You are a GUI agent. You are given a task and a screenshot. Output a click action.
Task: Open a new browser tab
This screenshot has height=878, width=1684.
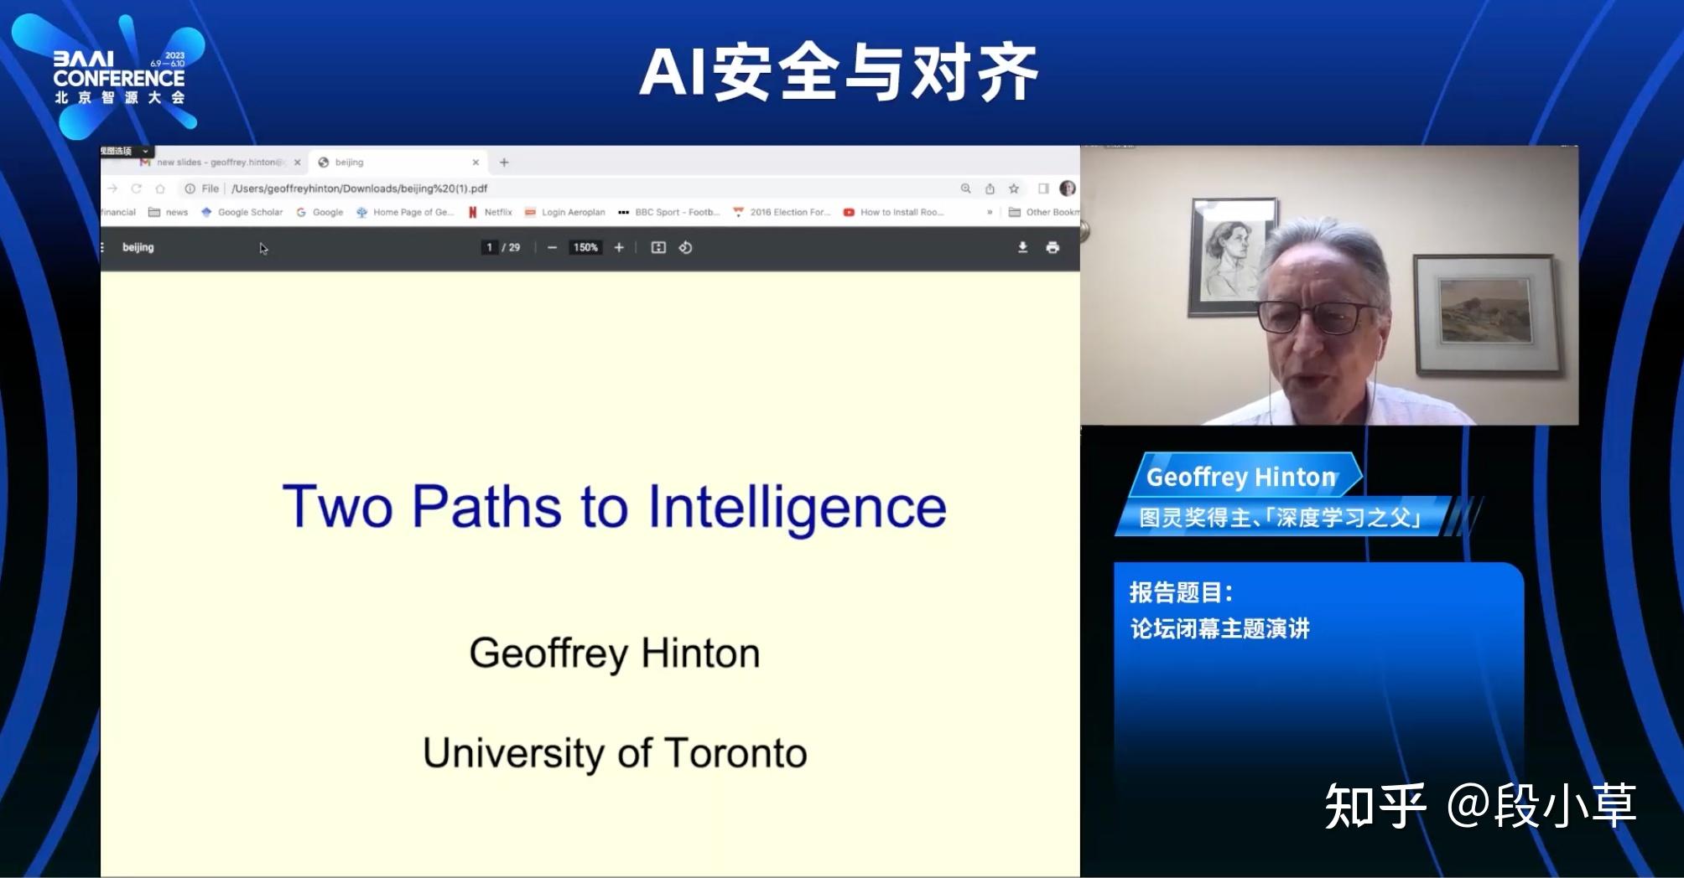(504, 163)
